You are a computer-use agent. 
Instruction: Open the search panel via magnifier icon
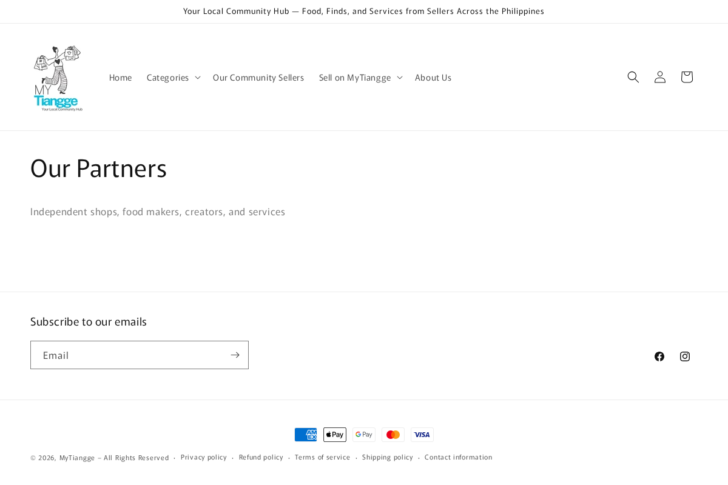point(633,77)
